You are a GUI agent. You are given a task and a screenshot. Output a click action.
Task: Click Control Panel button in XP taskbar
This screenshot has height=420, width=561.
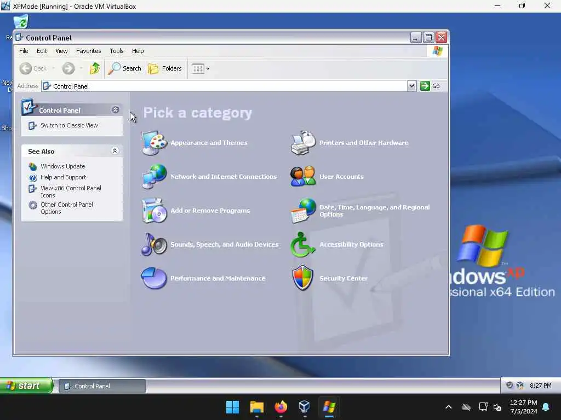tap(102, 386)
